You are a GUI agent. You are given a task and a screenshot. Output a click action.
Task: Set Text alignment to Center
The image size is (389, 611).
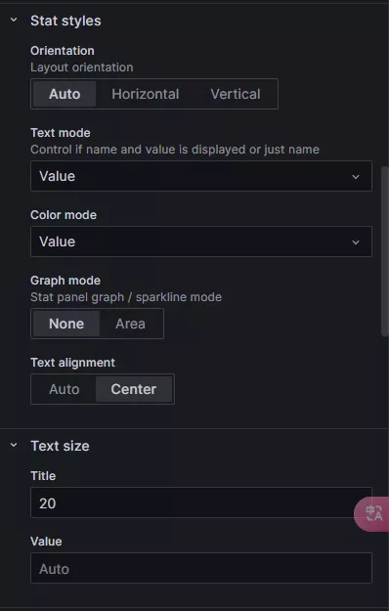pos(134,389)
